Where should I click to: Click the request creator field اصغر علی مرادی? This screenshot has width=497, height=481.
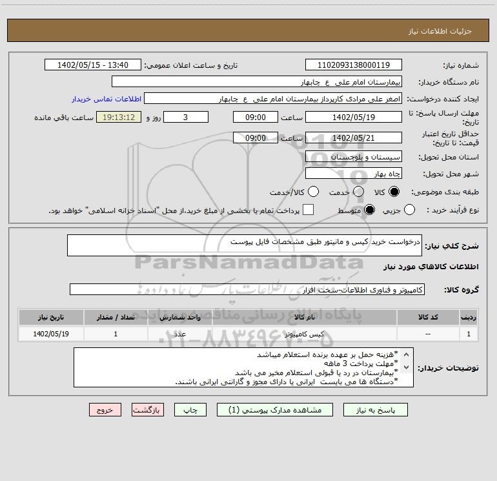[273, 99]
